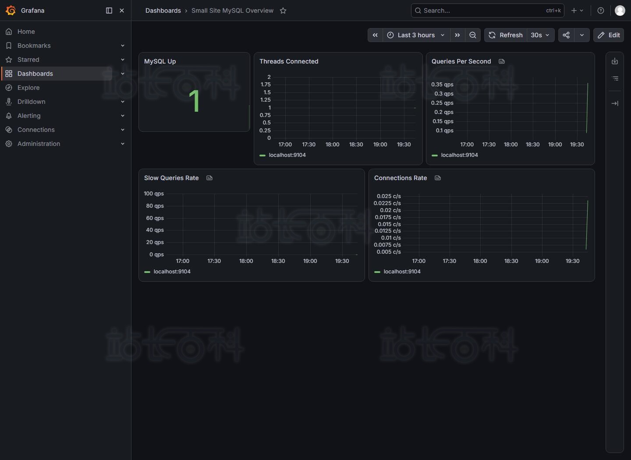Viewport: 631px width, 460px height.
Task: Click the Dashboards breadcrumb link
Action: coord(163,11)
